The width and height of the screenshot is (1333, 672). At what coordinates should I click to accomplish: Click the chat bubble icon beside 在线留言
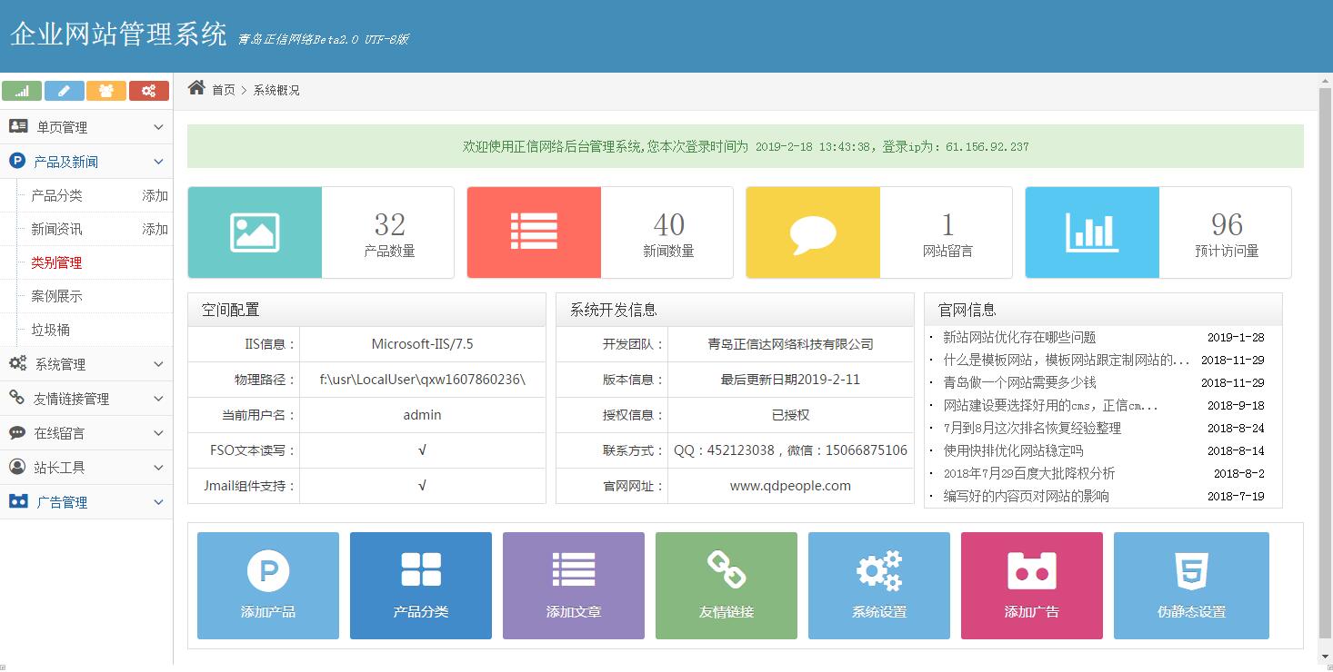pos(17,432)
